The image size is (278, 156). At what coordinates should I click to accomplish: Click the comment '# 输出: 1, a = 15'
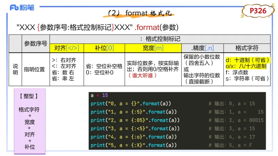(236, 112)
